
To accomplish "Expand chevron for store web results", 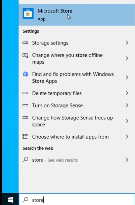I will pos(127,160).
